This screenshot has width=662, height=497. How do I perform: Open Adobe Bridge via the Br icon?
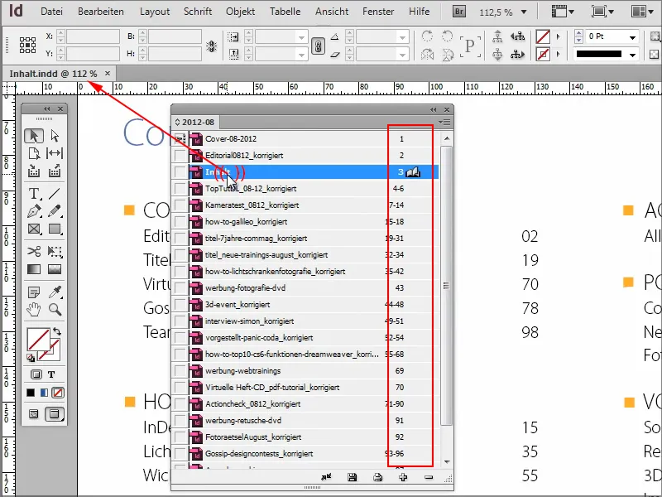click(458, 12)
